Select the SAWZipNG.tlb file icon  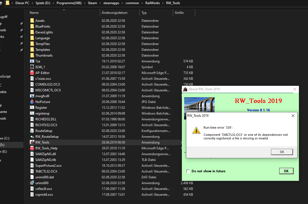pyautogui.click(x=32, y=160)
